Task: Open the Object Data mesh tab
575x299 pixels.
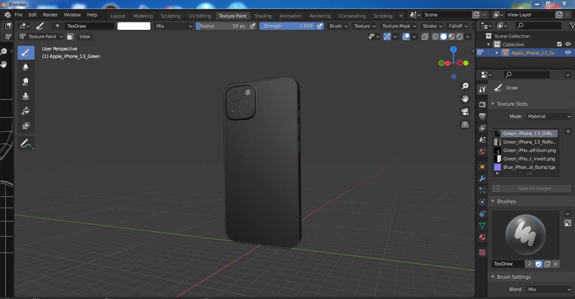Action: click(x=482, y=226)
